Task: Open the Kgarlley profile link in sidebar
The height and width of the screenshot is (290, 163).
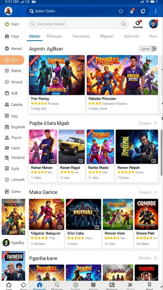Action: coord(14,243)
